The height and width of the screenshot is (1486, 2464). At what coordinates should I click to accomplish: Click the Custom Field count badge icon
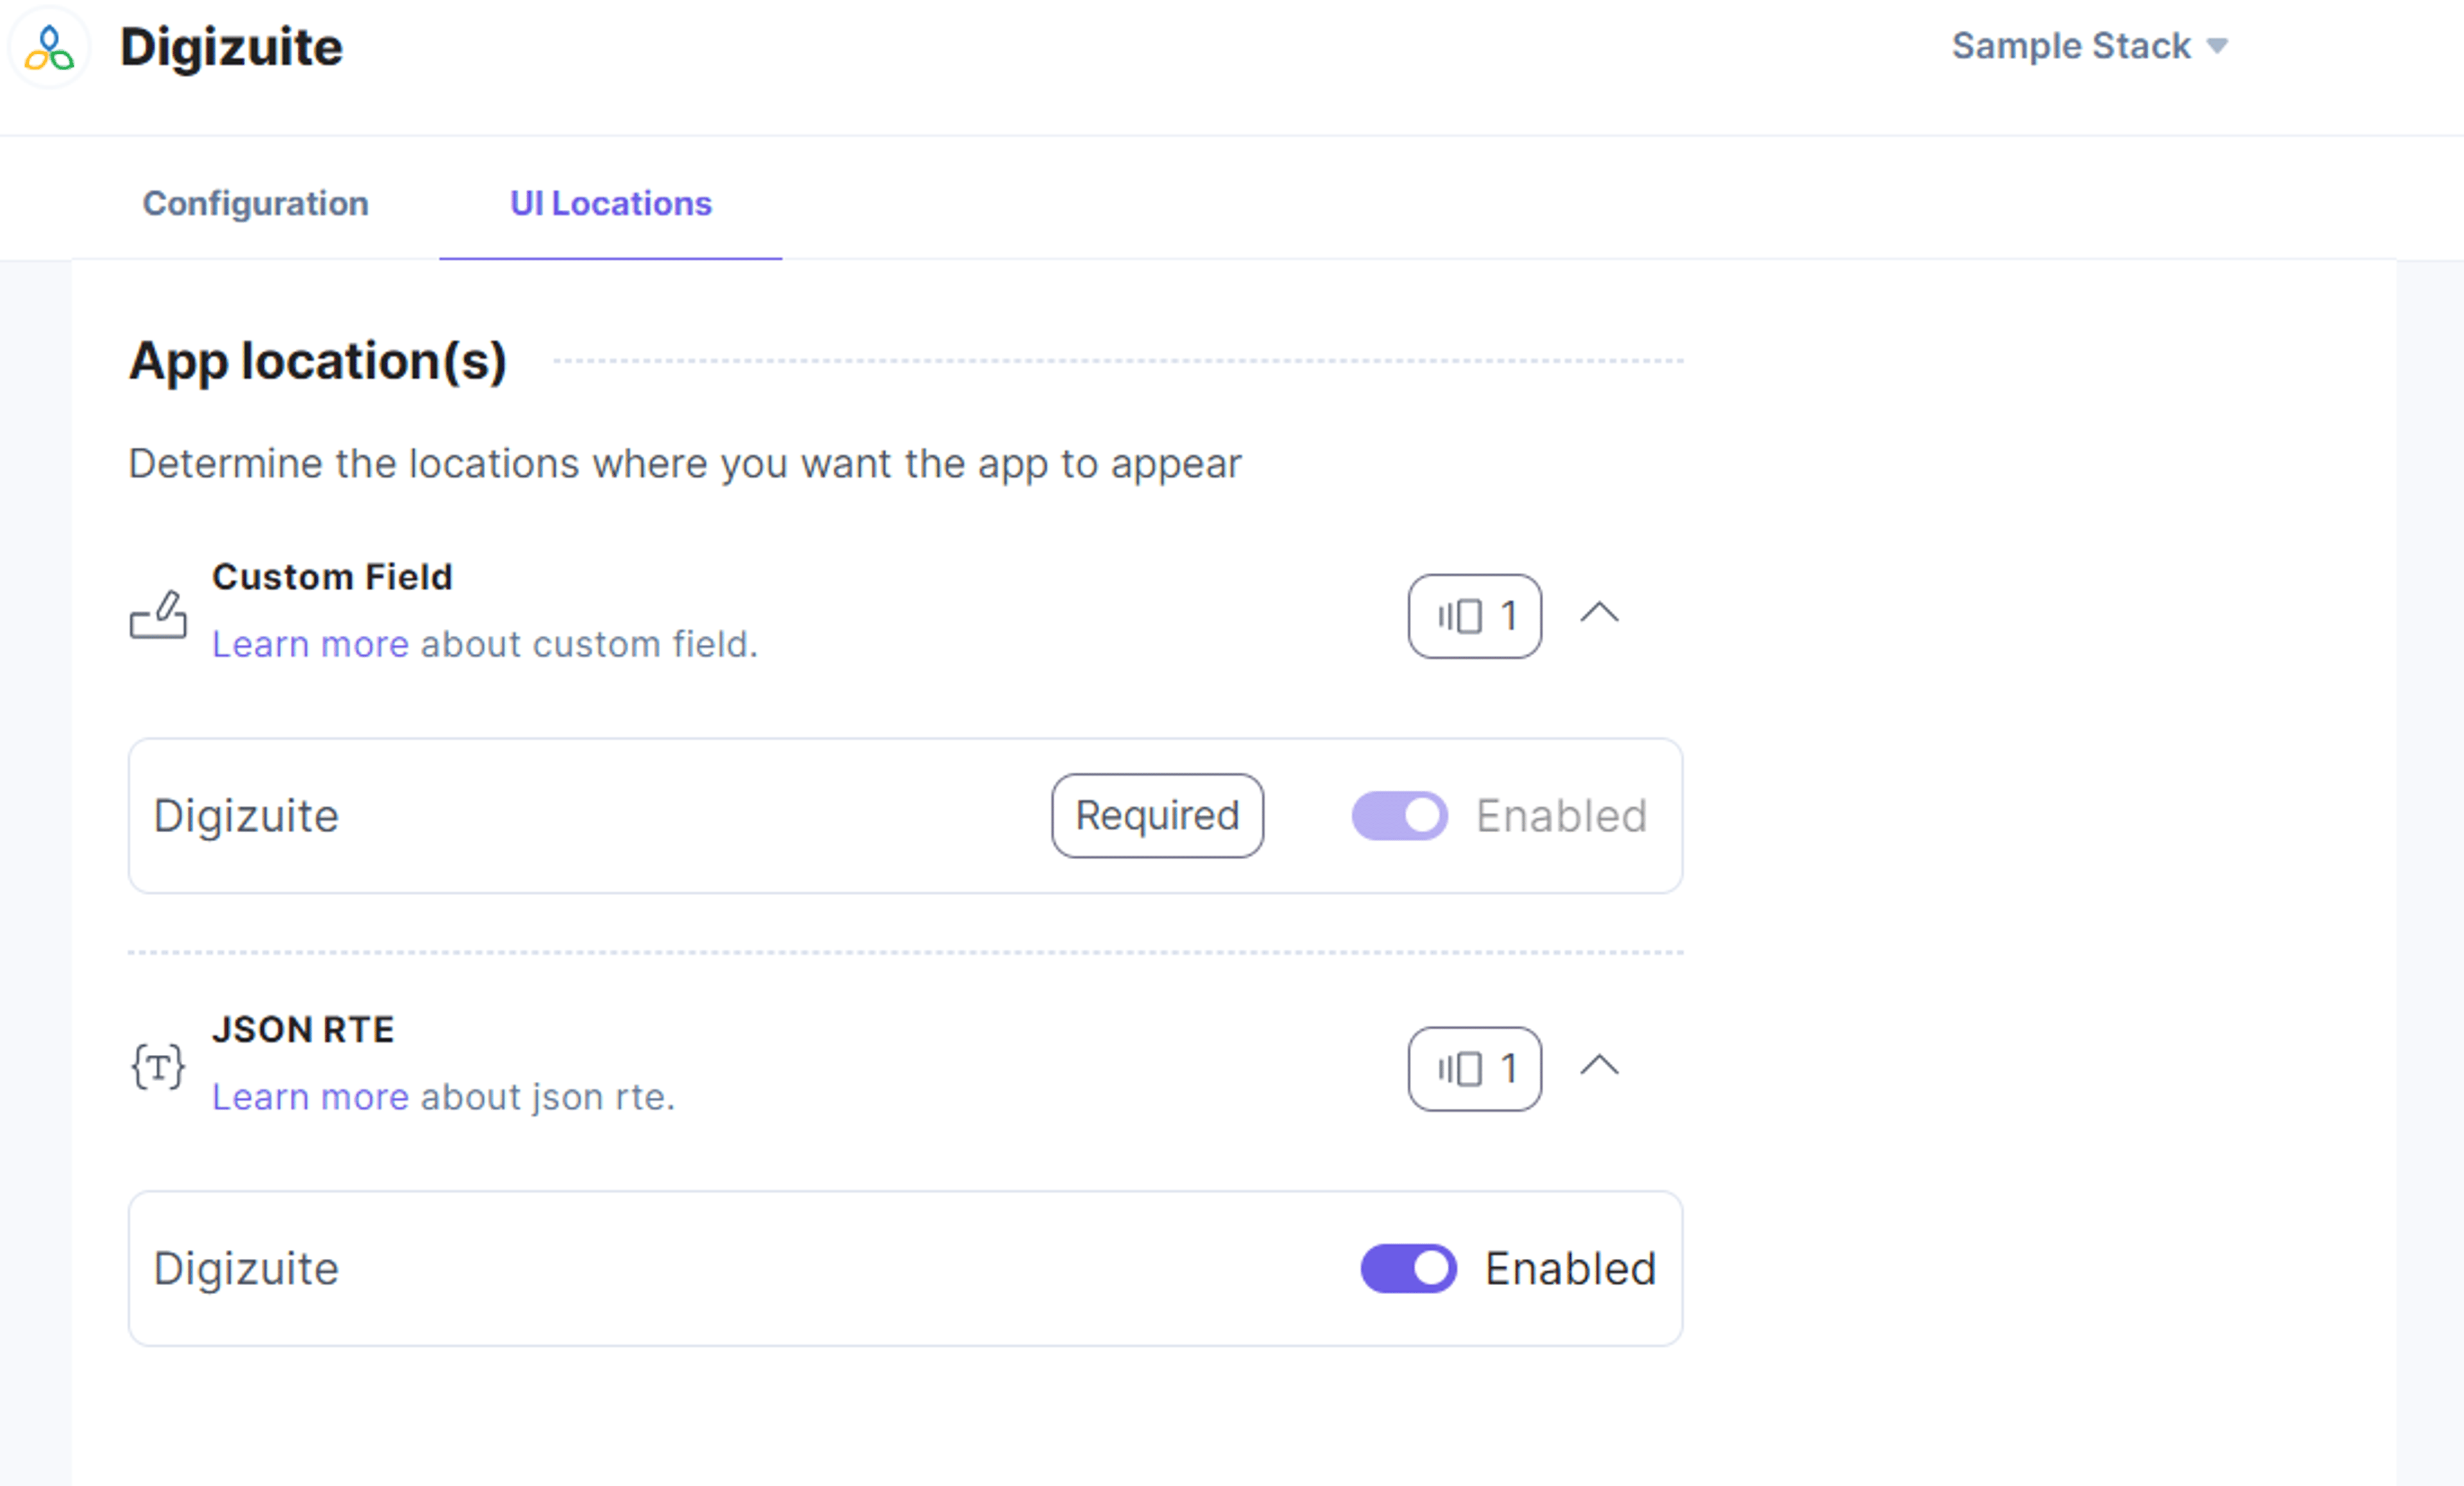click(1459, 616)
